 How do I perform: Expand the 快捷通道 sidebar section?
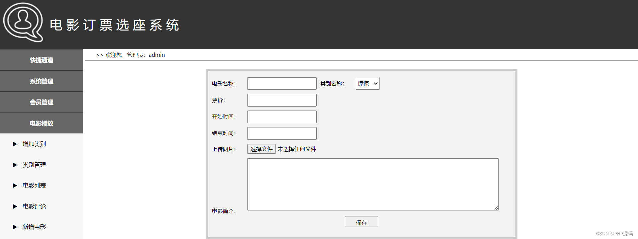42,60
